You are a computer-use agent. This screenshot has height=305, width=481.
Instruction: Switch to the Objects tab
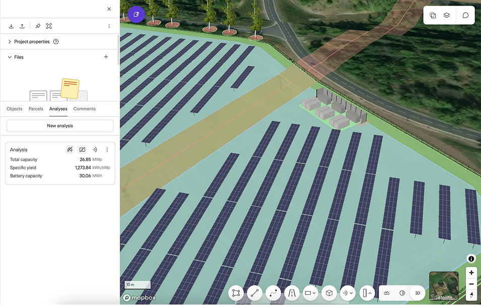[x=15, y=109]
